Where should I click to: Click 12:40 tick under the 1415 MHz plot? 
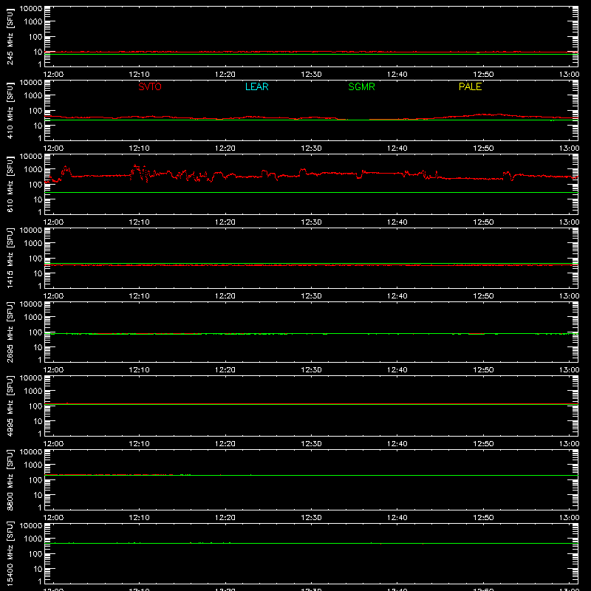(397, 296)
